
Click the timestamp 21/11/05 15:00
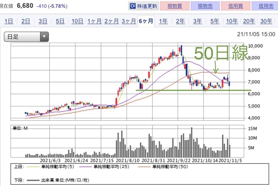tap(256, 34)
